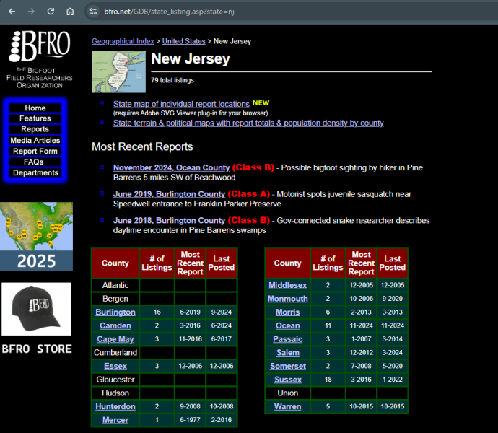This screenshot has width=498, height=433.
Task: Open State map of individual report locations
Action: (181, 104)
